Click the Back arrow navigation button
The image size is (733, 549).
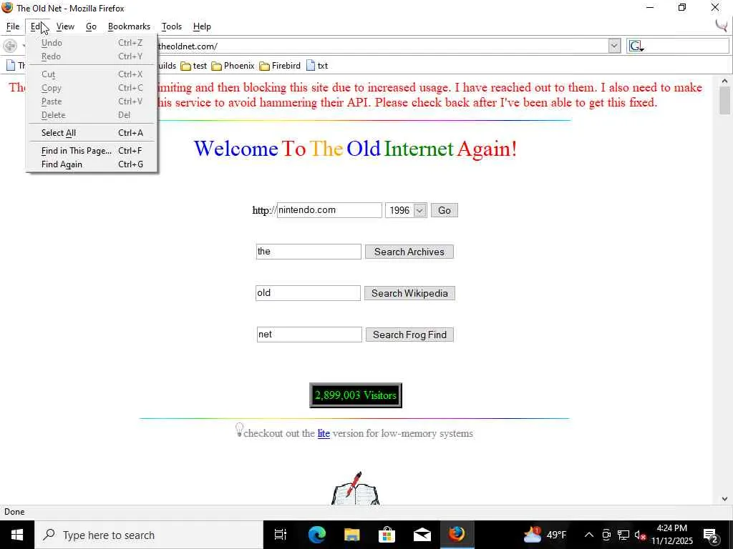(10, 46)
